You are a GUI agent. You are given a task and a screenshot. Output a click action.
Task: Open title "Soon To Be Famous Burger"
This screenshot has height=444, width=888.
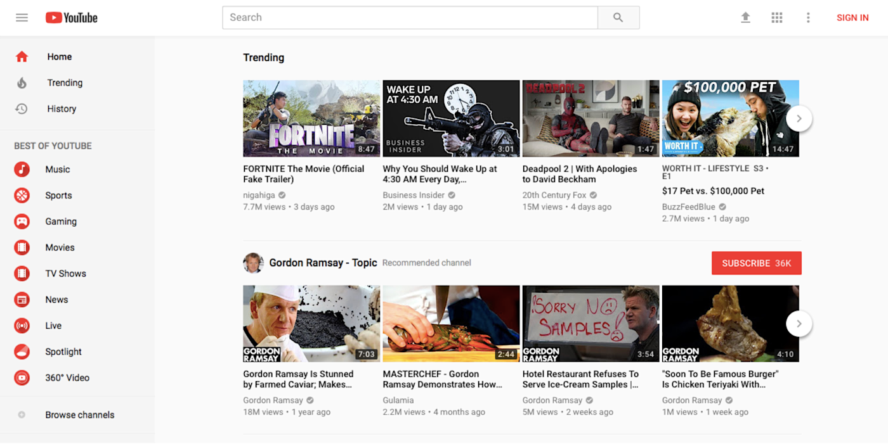click(720, 379)
